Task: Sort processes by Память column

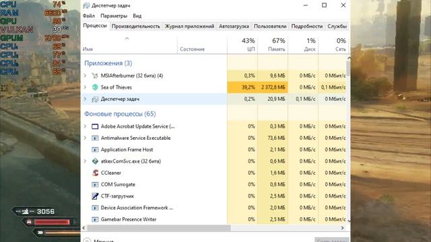Action: (x=273, y=45)
